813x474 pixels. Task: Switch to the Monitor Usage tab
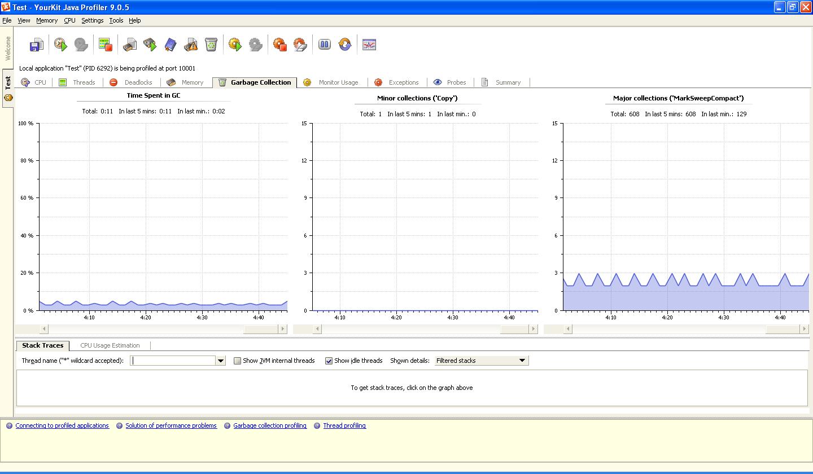pos(331,82)
